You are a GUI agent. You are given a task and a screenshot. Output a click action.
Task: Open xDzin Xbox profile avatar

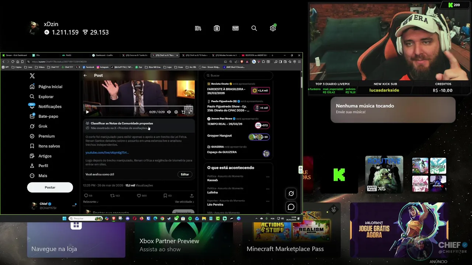pyautogui.click(x=34, y=28)
